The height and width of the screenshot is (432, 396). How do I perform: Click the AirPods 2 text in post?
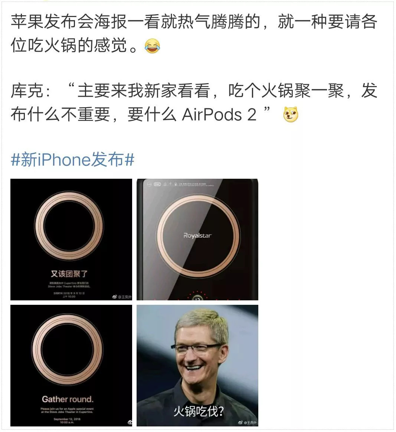(x=219, y=114)
